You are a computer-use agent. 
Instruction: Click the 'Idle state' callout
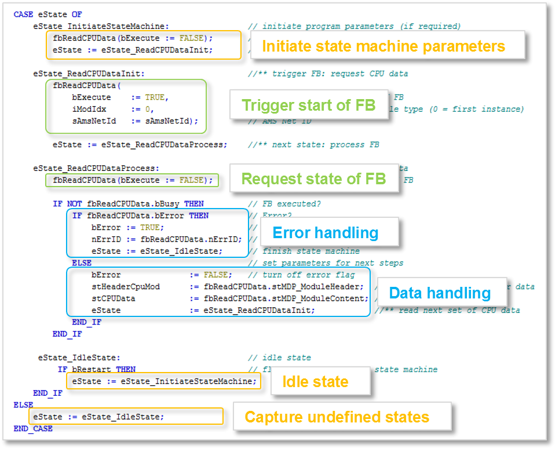coord(320,381)
